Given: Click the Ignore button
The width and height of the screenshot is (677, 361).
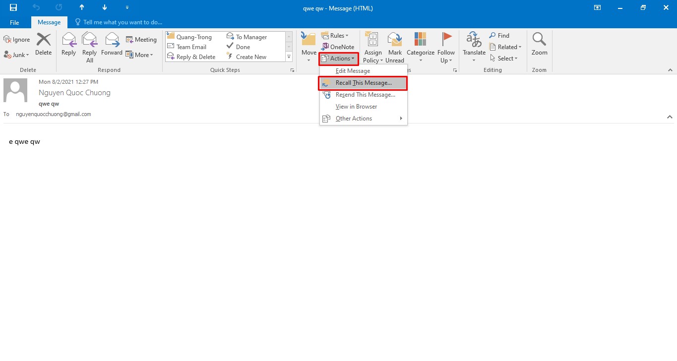Looking at the screenshot, I should [17, 40].
